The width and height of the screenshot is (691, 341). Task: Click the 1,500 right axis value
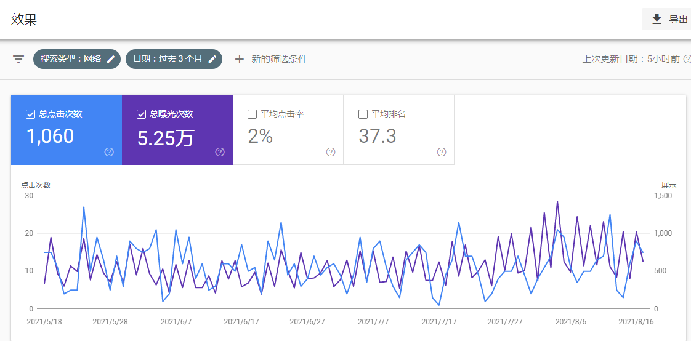click(662, 195)
